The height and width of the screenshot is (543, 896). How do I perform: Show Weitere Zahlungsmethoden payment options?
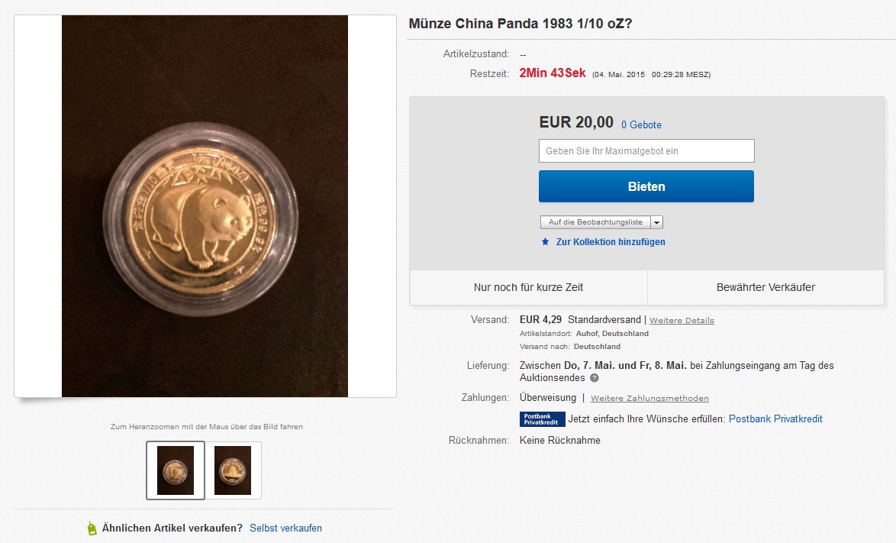(x=649, y=399)
